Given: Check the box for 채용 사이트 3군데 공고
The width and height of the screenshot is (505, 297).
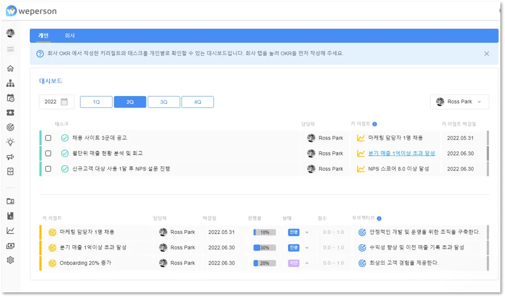Looking at the screenshot, I should [49, 138].
